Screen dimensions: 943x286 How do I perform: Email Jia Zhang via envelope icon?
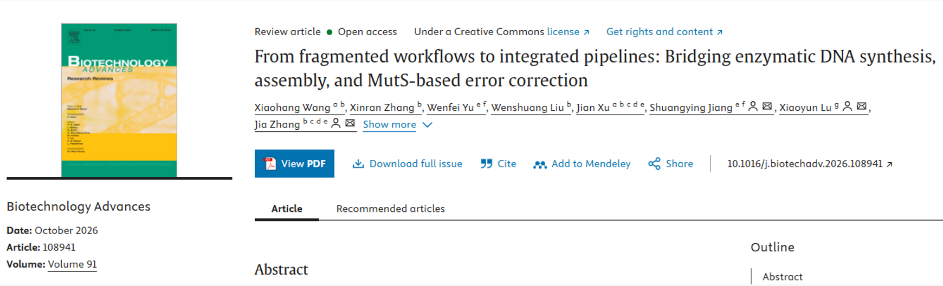tap(350, 123)
